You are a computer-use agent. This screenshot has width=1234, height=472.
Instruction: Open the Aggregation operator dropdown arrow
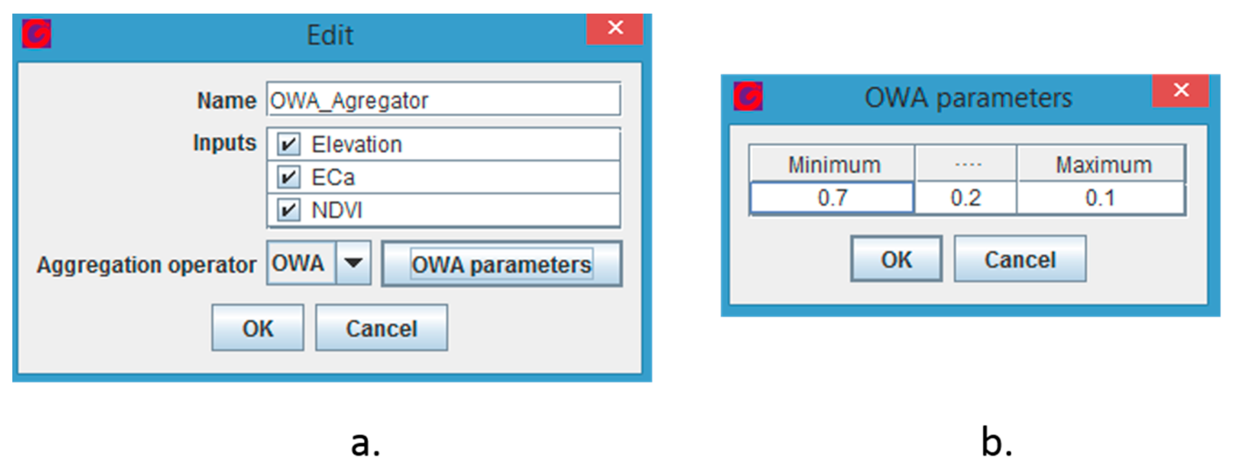(353, 263)
